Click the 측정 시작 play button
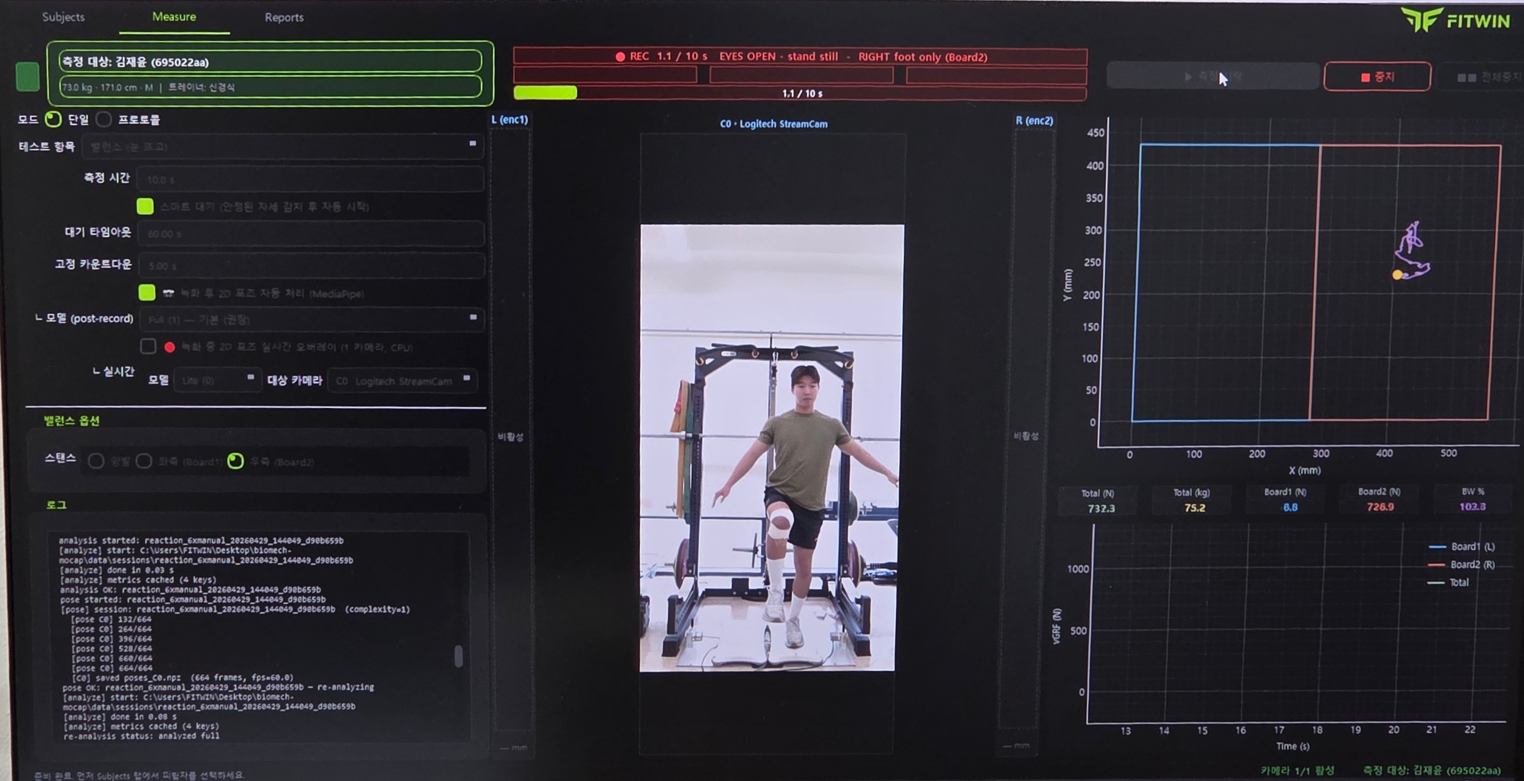The image size is (1524, 781). point(1213,76)
